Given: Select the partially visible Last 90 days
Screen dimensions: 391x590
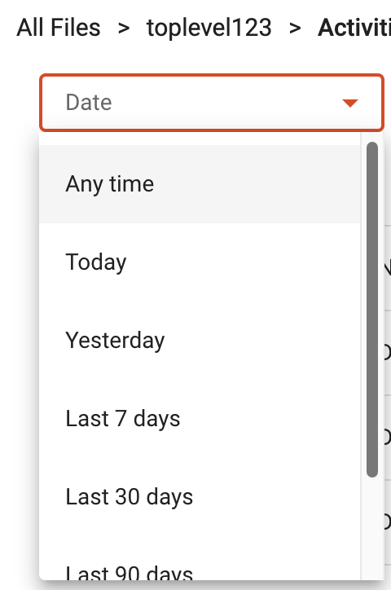Looking at the screenshot, I should [130, 572].
